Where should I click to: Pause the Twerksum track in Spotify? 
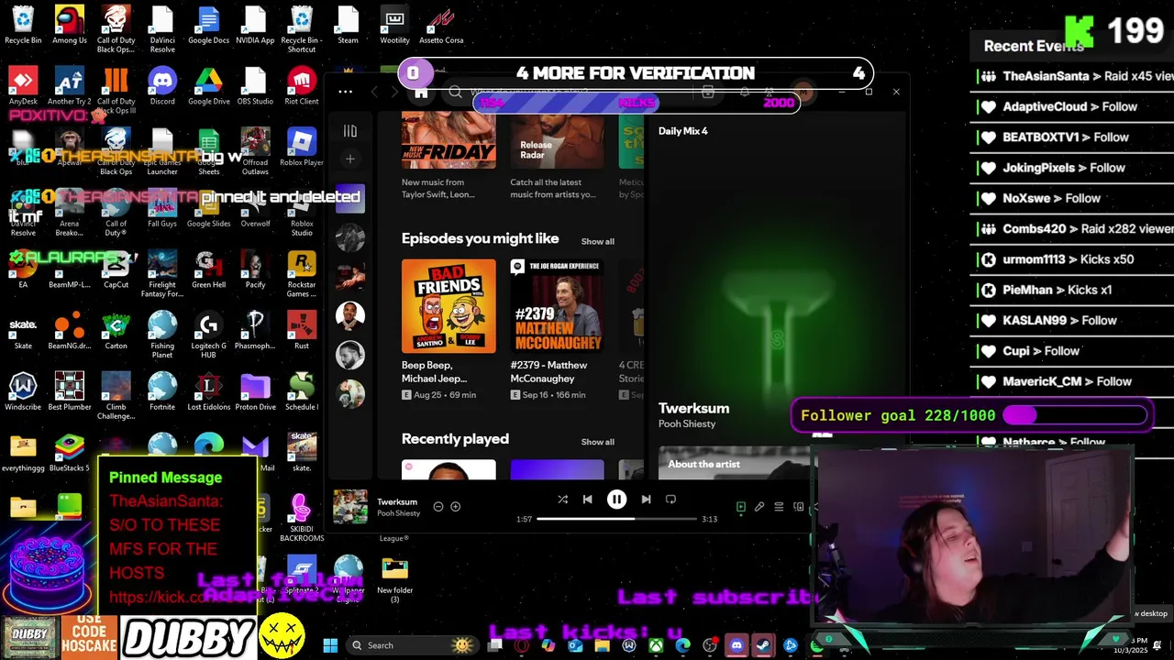616,500
